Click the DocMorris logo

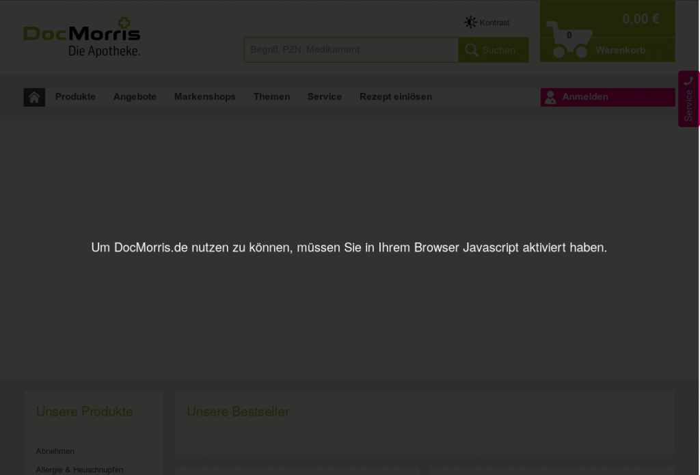tap(82, 37)
